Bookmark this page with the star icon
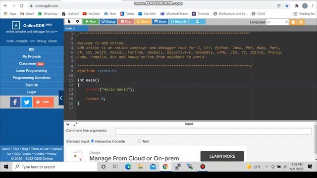 [x=287, y=6]
